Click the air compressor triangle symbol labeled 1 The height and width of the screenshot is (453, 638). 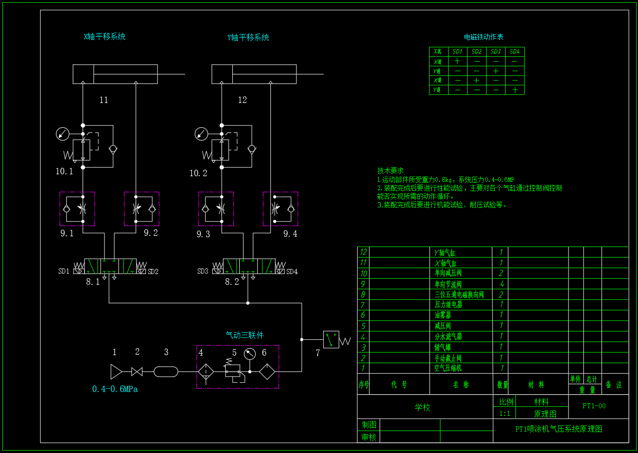click(116, 371)
